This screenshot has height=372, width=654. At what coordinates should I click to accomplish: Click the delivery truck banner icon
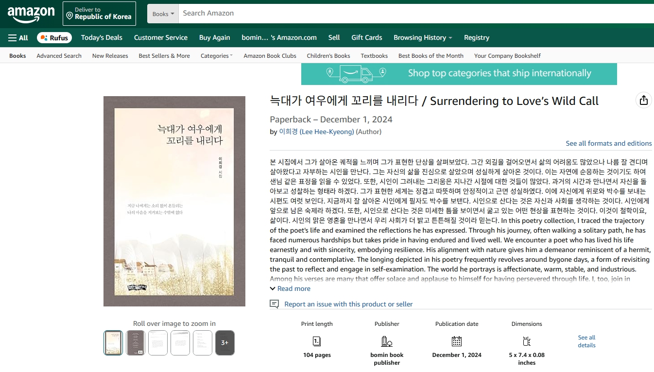click(356, 73)
